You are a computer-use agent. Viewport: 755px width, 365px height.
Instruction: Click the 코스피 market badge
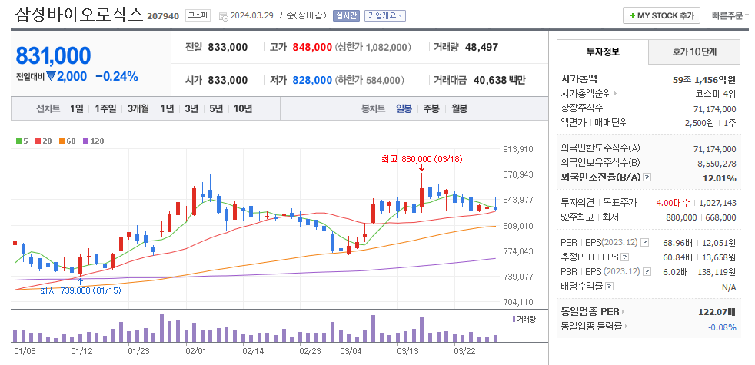pyautogui.click(x=198, y=15)
